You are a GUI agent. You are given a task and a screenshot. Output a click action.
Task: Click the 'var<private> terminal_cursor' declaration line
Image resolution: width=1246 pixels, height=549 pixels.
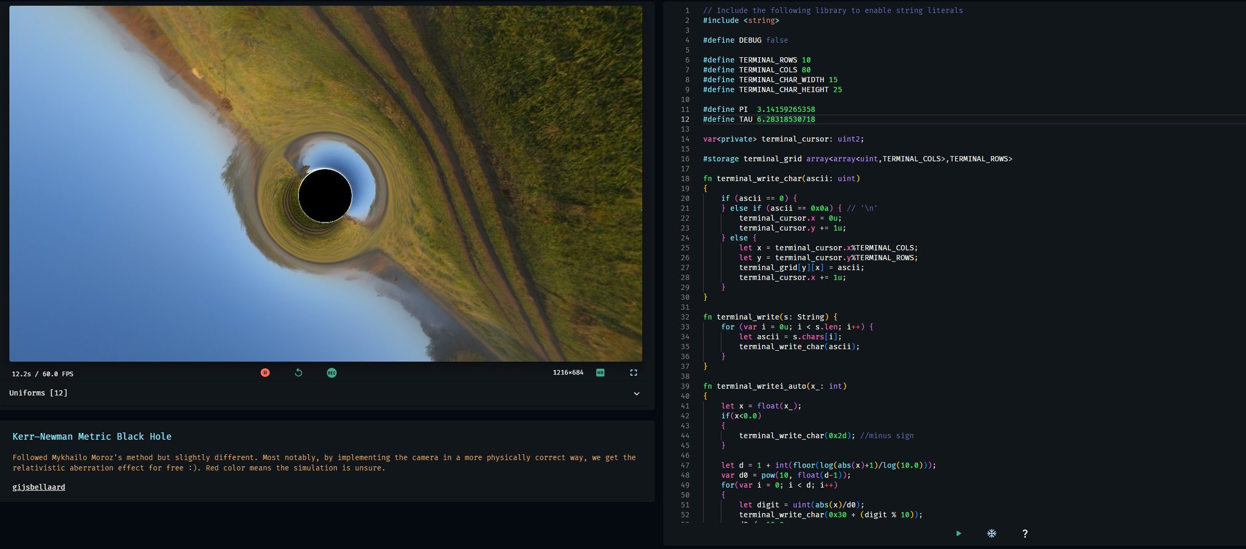(784, 139)
